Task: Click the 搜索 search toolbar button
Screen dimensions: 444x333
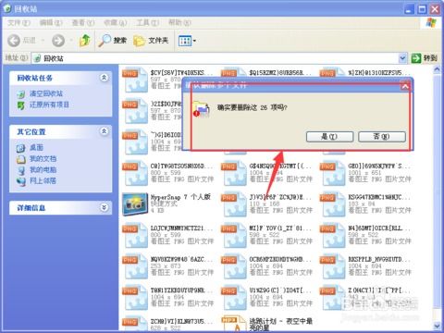Action: point(113,41)
